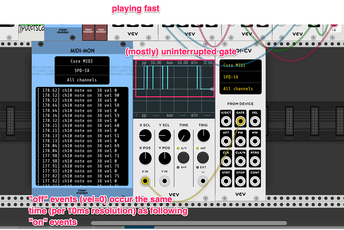Toggle the INT/EXT trigger button on scope

point(203,157)
